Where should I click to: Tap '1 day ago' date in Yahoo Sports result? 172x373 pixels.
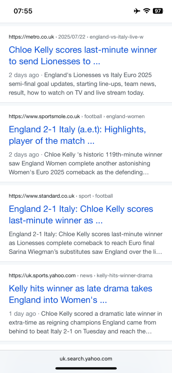(x=22, y=314)
